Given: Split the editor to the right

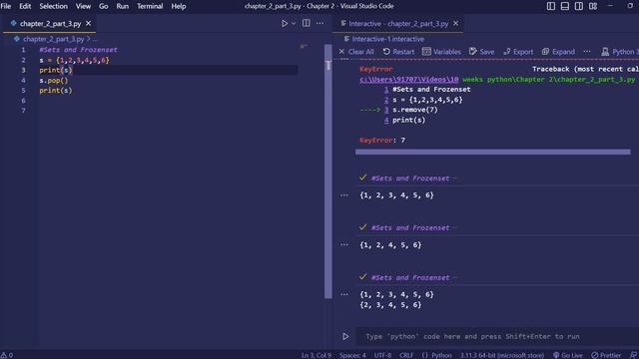Looking at the screenshot, I should [307, 23].
